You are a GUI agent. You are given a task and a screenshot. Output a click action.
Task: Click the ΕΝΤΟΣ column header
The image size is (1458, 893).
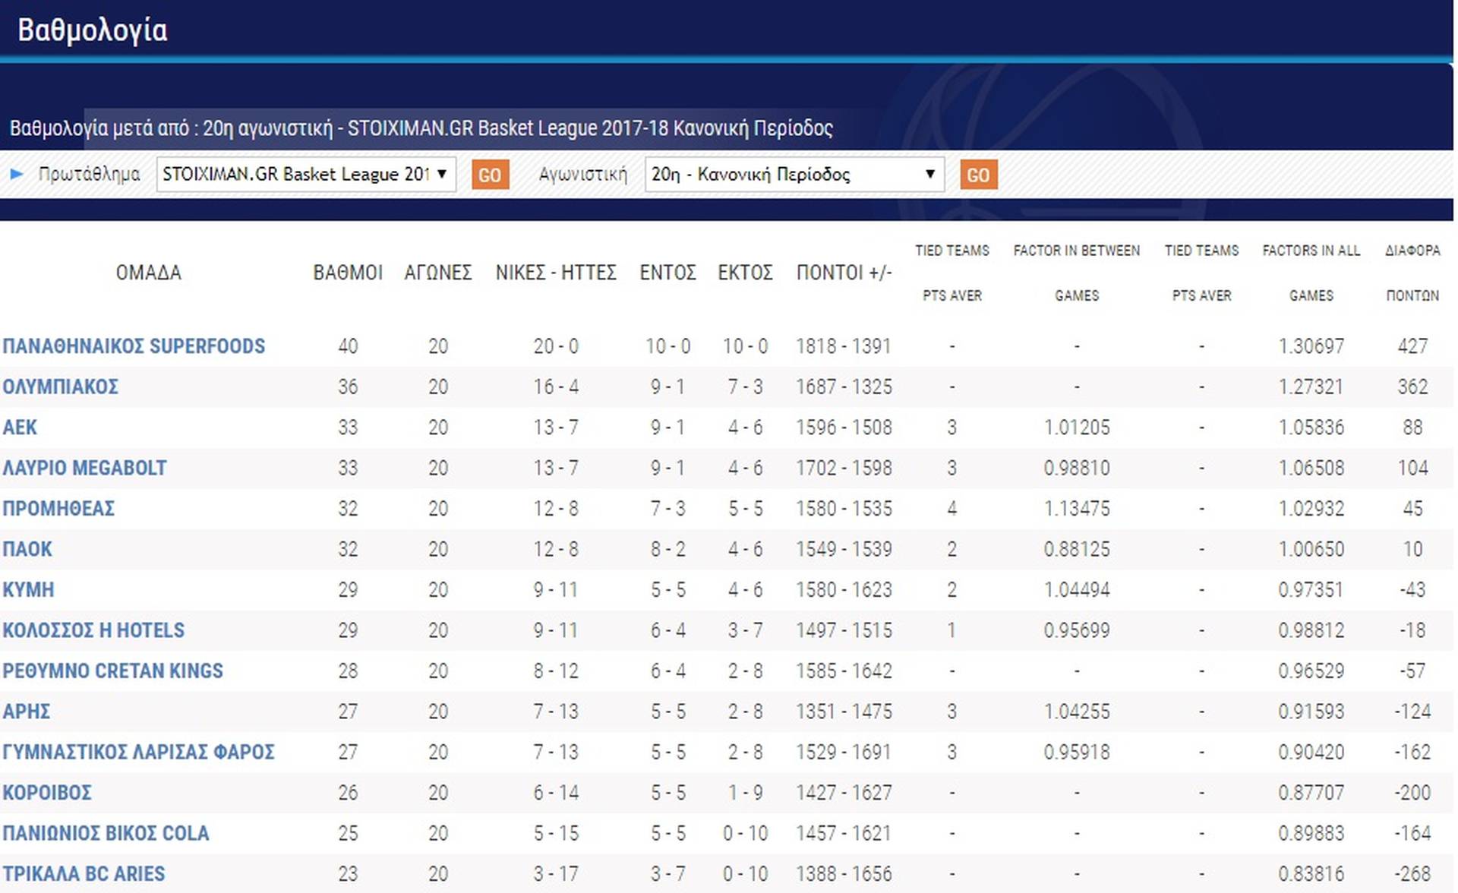pyautogui.click(x=667, y=273)
